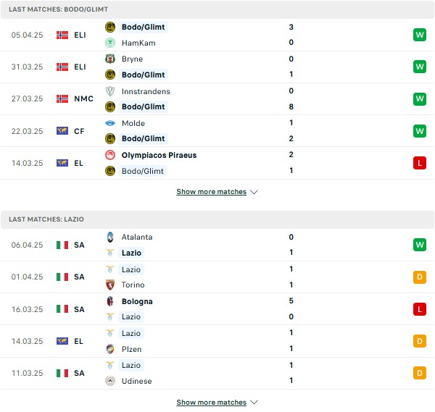Click the green W badge for the HamKam match
The width and height of the screenshot is (435, 412).
pos(419,35)
